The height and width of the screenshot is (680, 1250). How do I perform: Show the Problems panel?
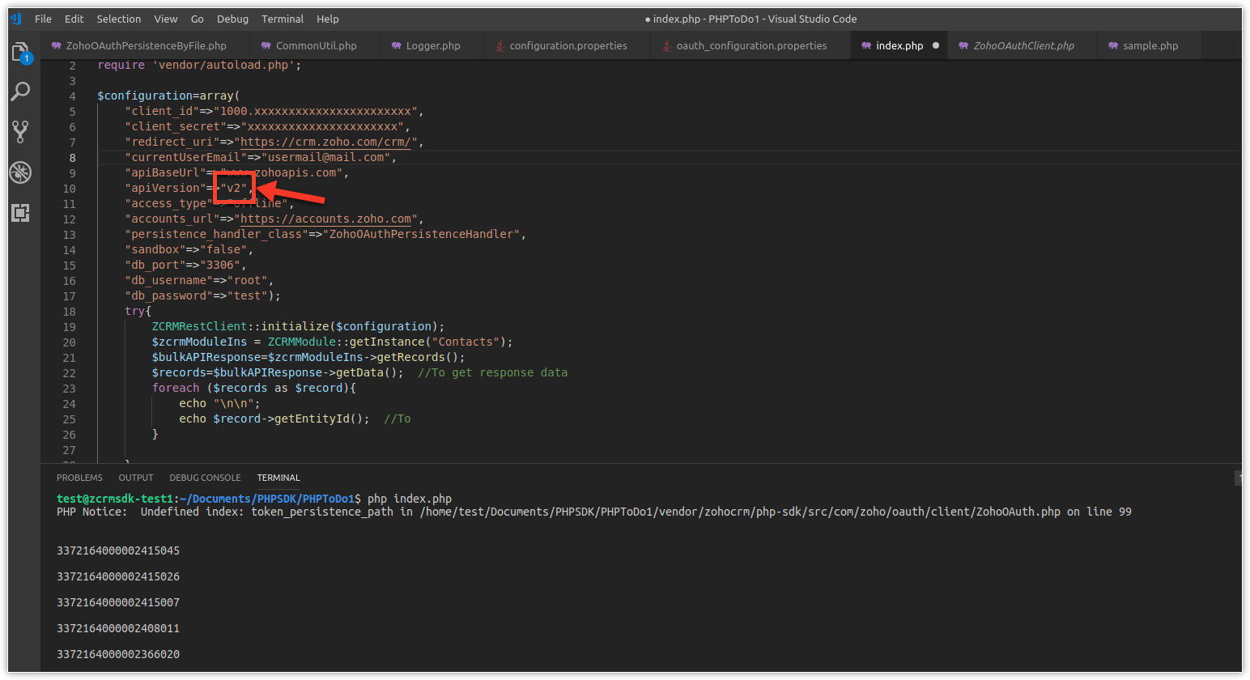click(79, 478)
